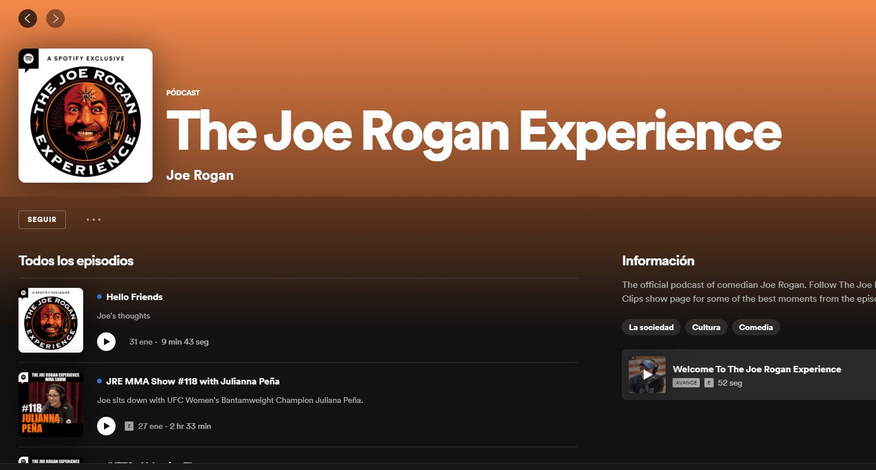Go back using the left arrow button
The image size is (876, 470).
pos(28,18)
